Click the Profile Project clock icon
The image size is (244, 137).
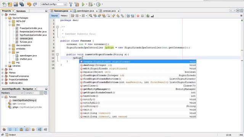(x=98, y=4)
